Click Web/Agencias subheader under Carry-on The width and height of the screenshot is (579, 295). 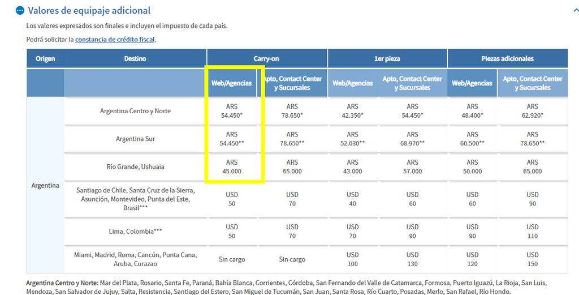click(x=231, y=83)
